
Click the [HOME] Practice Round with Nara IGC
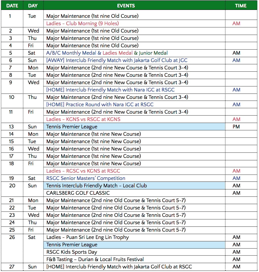pos(100,104)
